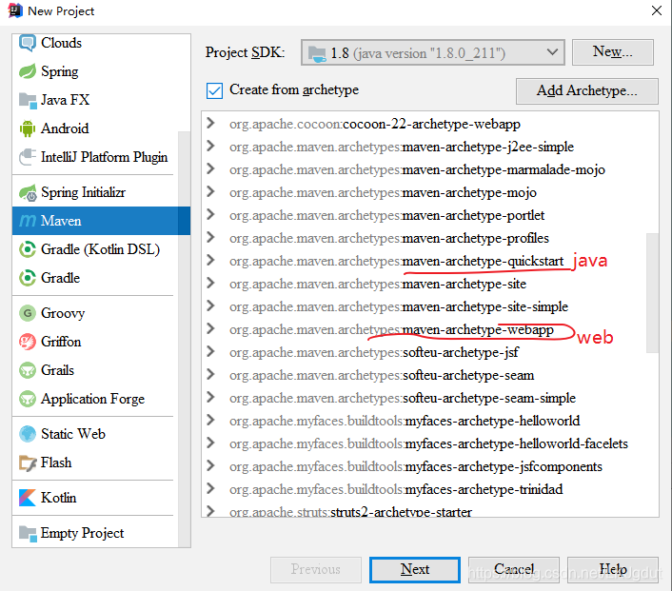Select Gradle (Kotlin DSL) project type
Viewport: 672px width, 591px height.
[95, 249]
